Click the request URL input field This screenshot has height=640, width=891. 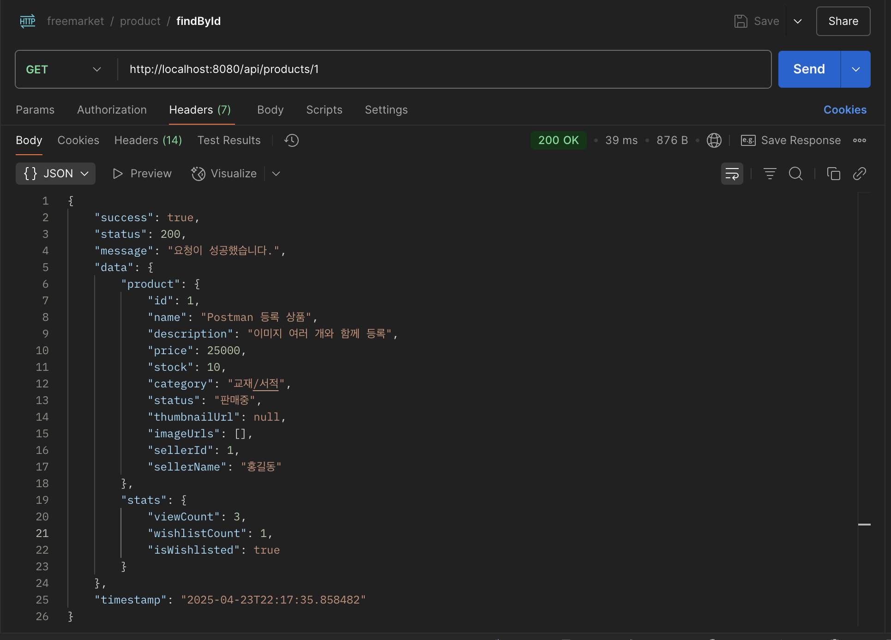coord(443,69)
